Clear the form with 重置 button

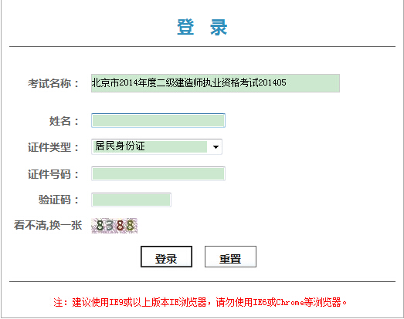coord(230,257)
